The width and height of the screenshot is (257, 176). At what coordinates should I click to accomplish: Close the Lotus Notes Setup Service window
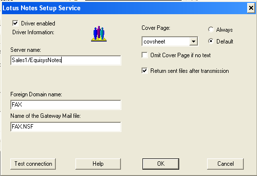251,8
